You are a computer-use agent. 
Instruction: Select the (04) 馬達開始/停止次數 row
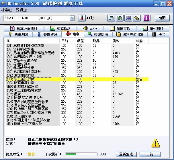77,57
